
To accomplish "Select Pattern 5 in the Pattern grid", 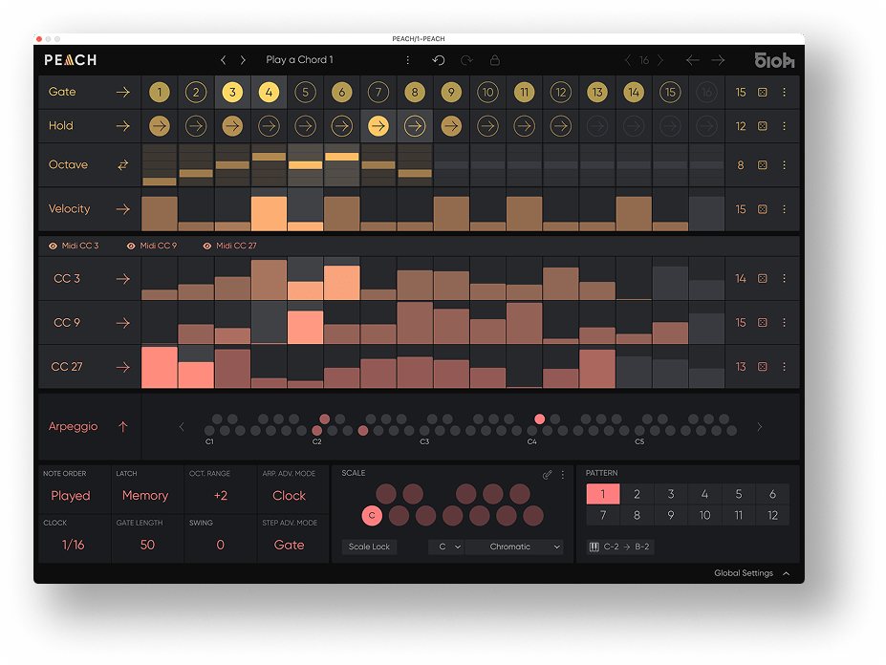I will click(x=739, y=494).
